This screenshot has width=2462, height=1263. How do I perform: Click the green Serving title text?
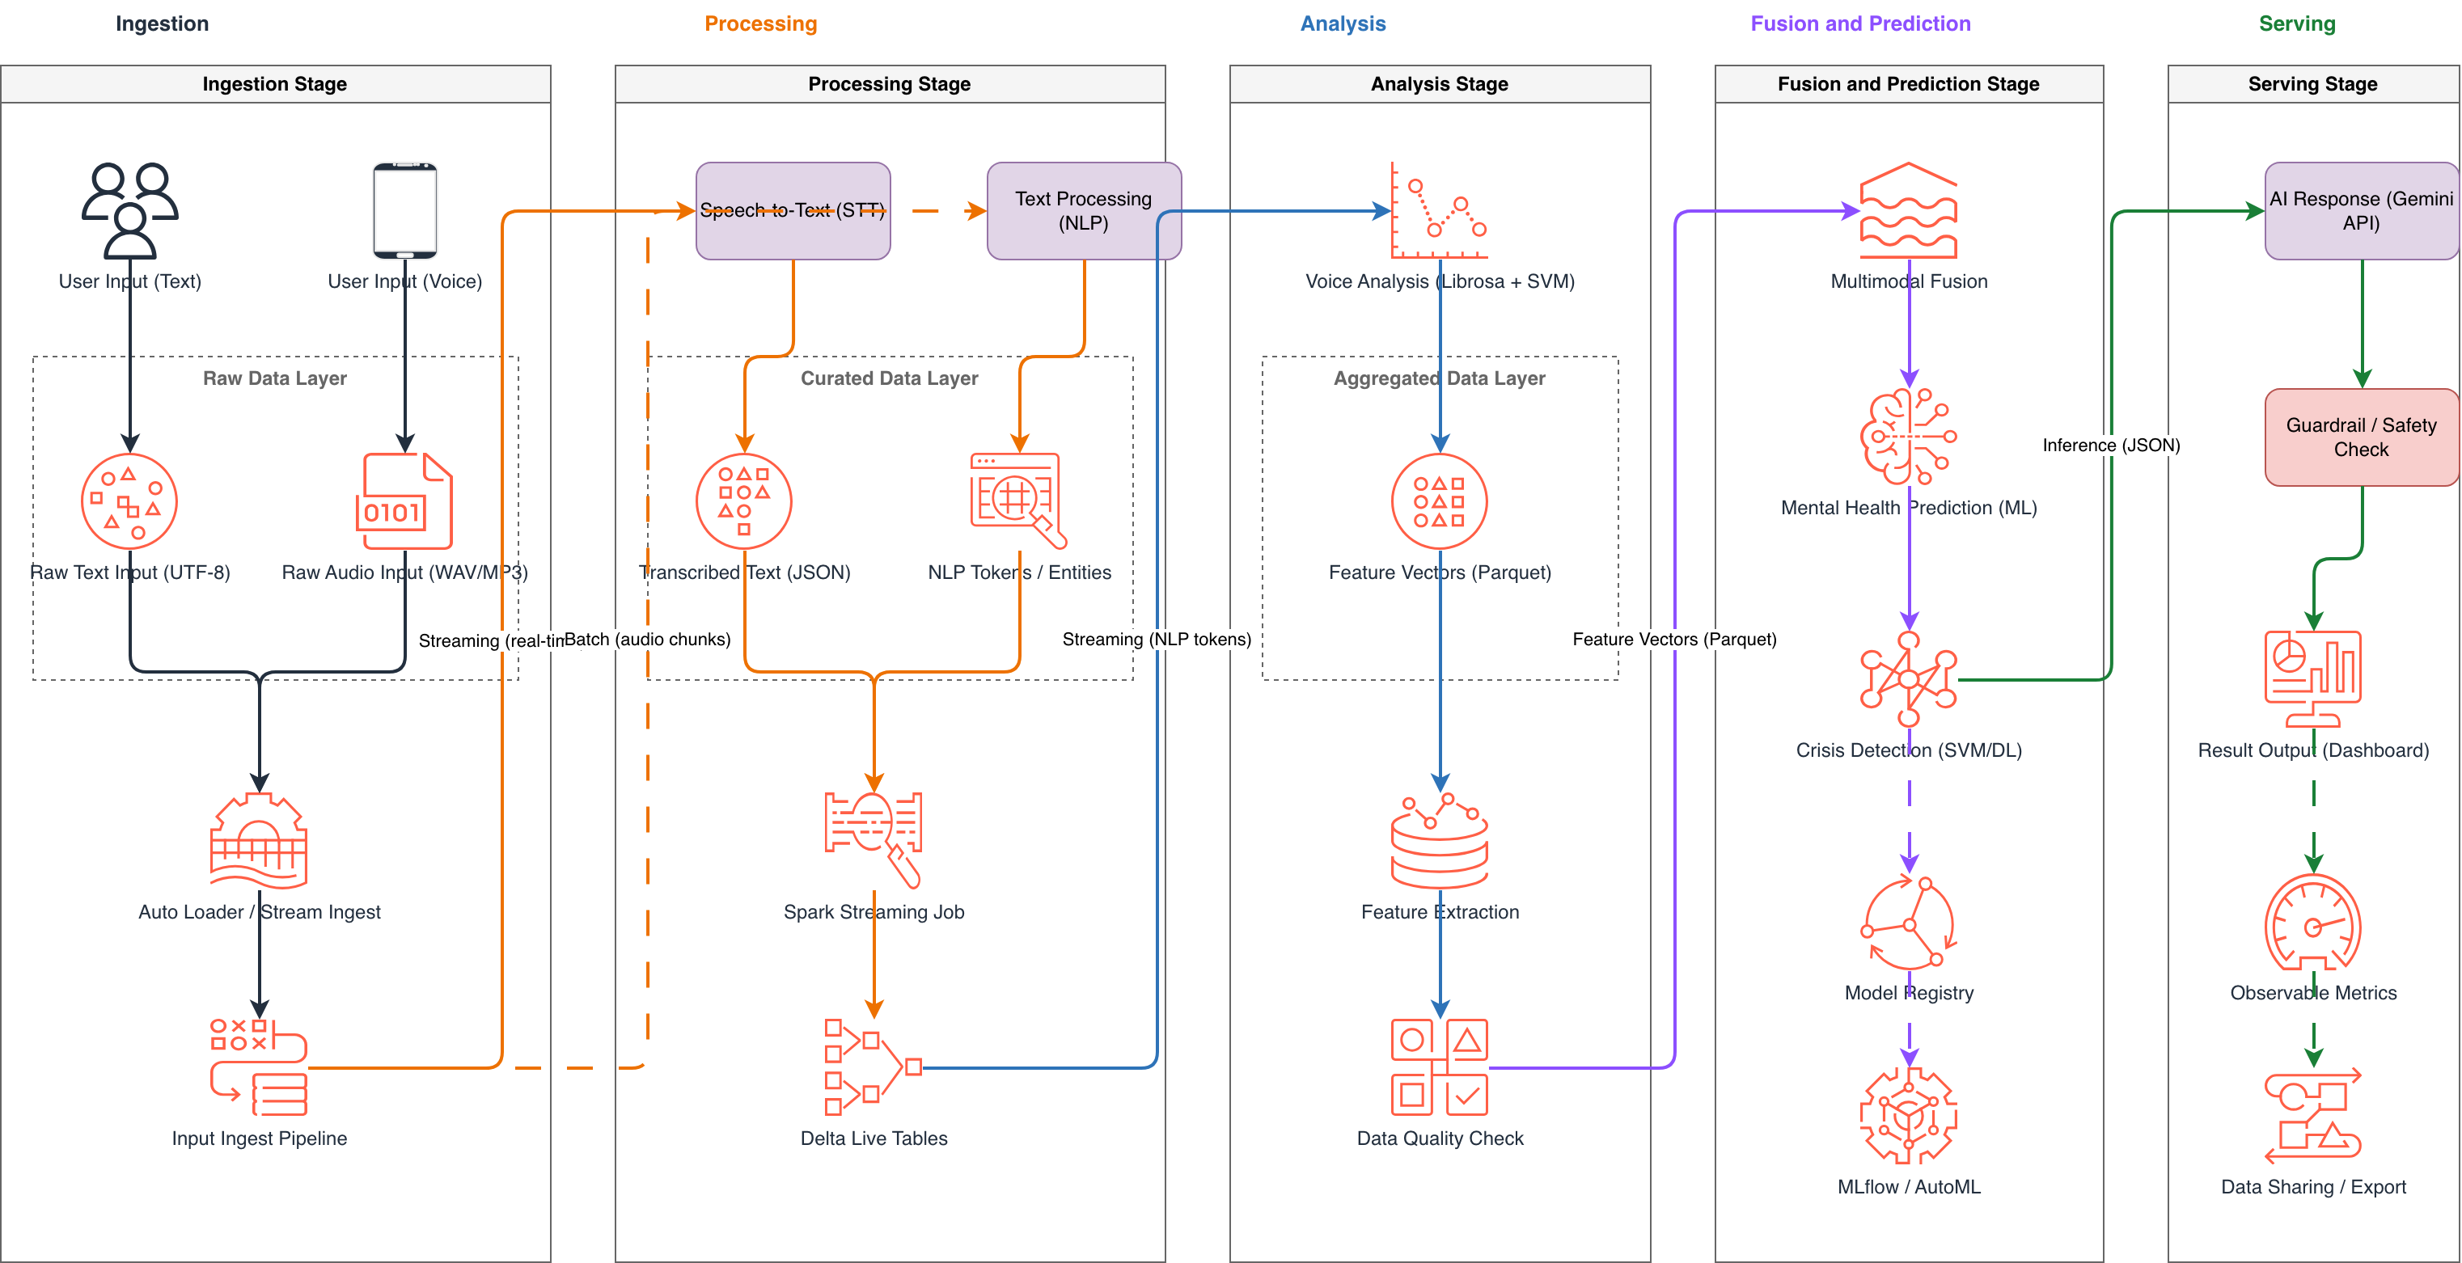tap(2298, 24)
